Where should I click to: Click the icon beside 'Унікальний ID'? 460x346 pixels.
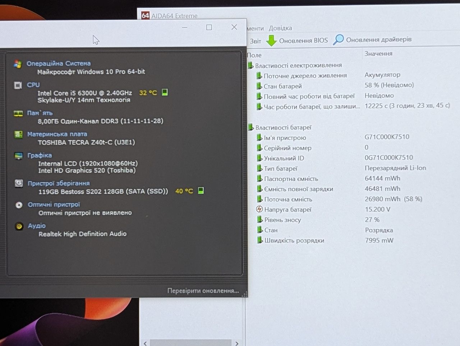click(x=259, y=158)
